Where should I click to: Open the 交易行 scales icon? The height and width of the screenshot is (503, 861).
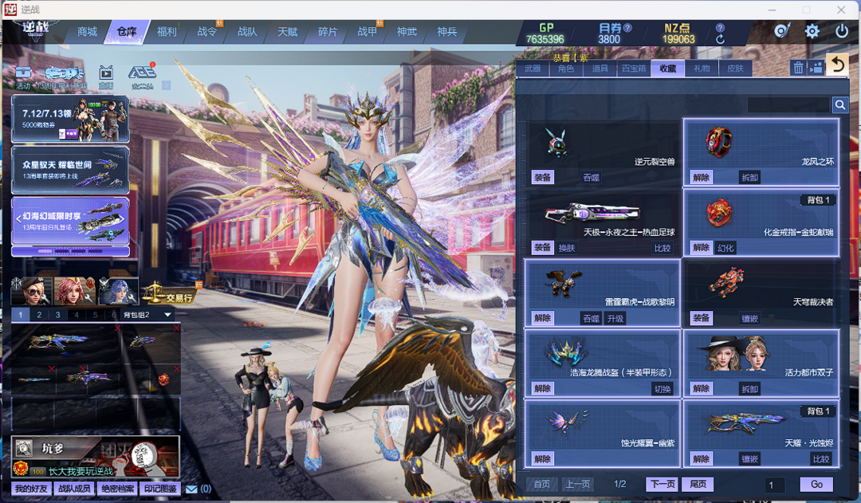(169, 292)
